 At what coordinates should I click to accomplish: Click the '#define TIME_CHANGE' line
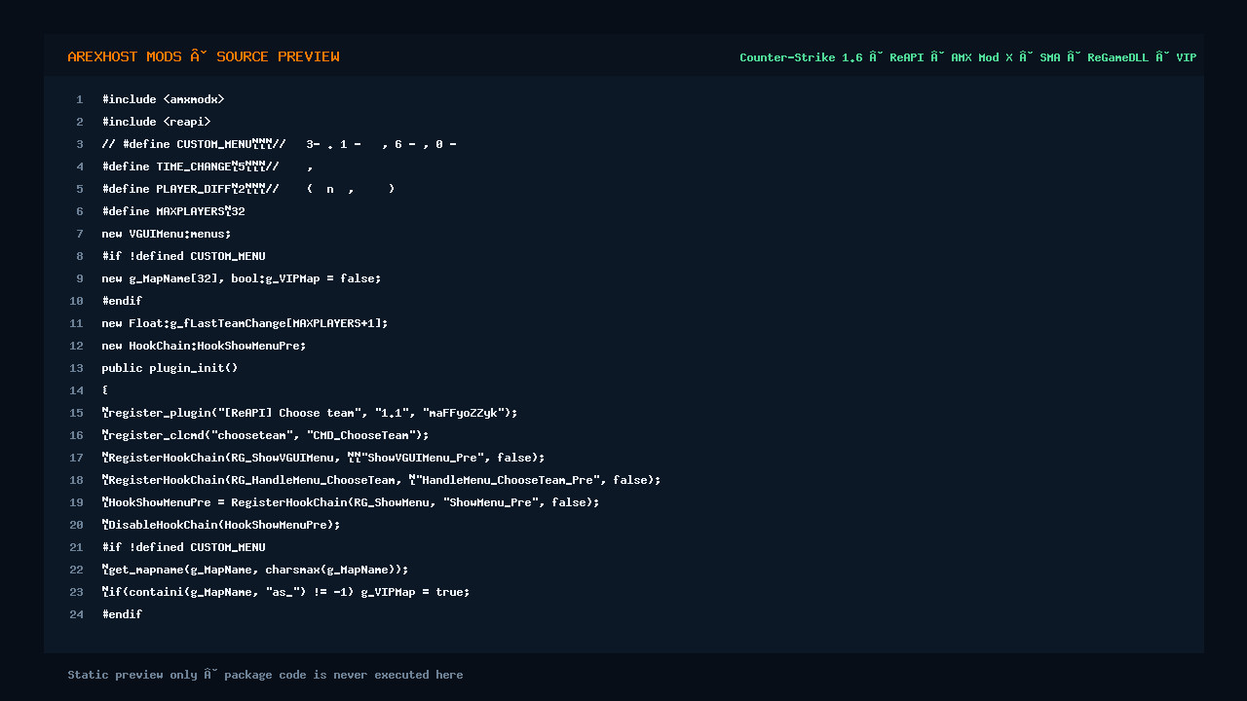click(x=207, y=166)
